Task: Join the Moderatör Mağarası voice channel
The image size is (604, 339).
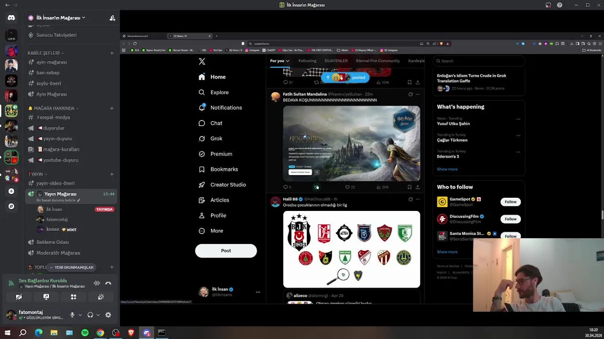Action: click(x=71, y=253)
